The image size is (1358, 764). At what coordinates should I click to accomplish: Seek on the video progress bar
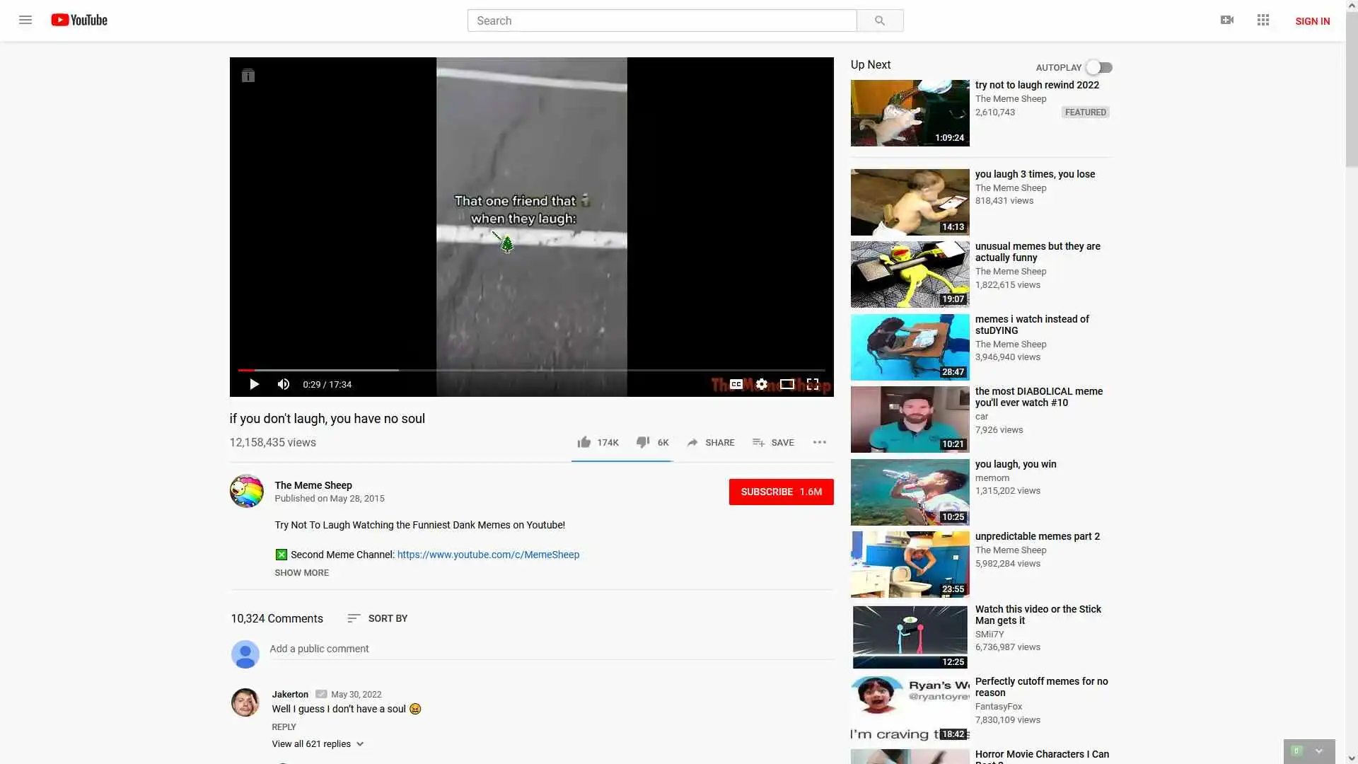530,370
